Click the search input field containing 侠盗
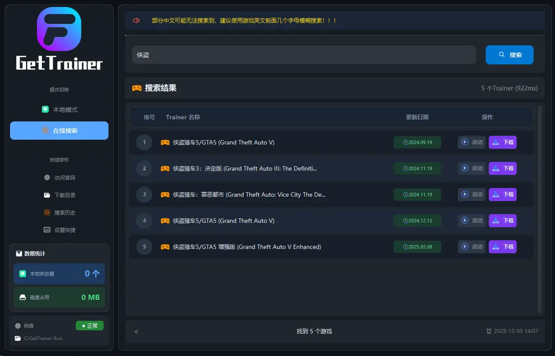Viewport: 555px width, 356px height. click(x=304, y=55)
